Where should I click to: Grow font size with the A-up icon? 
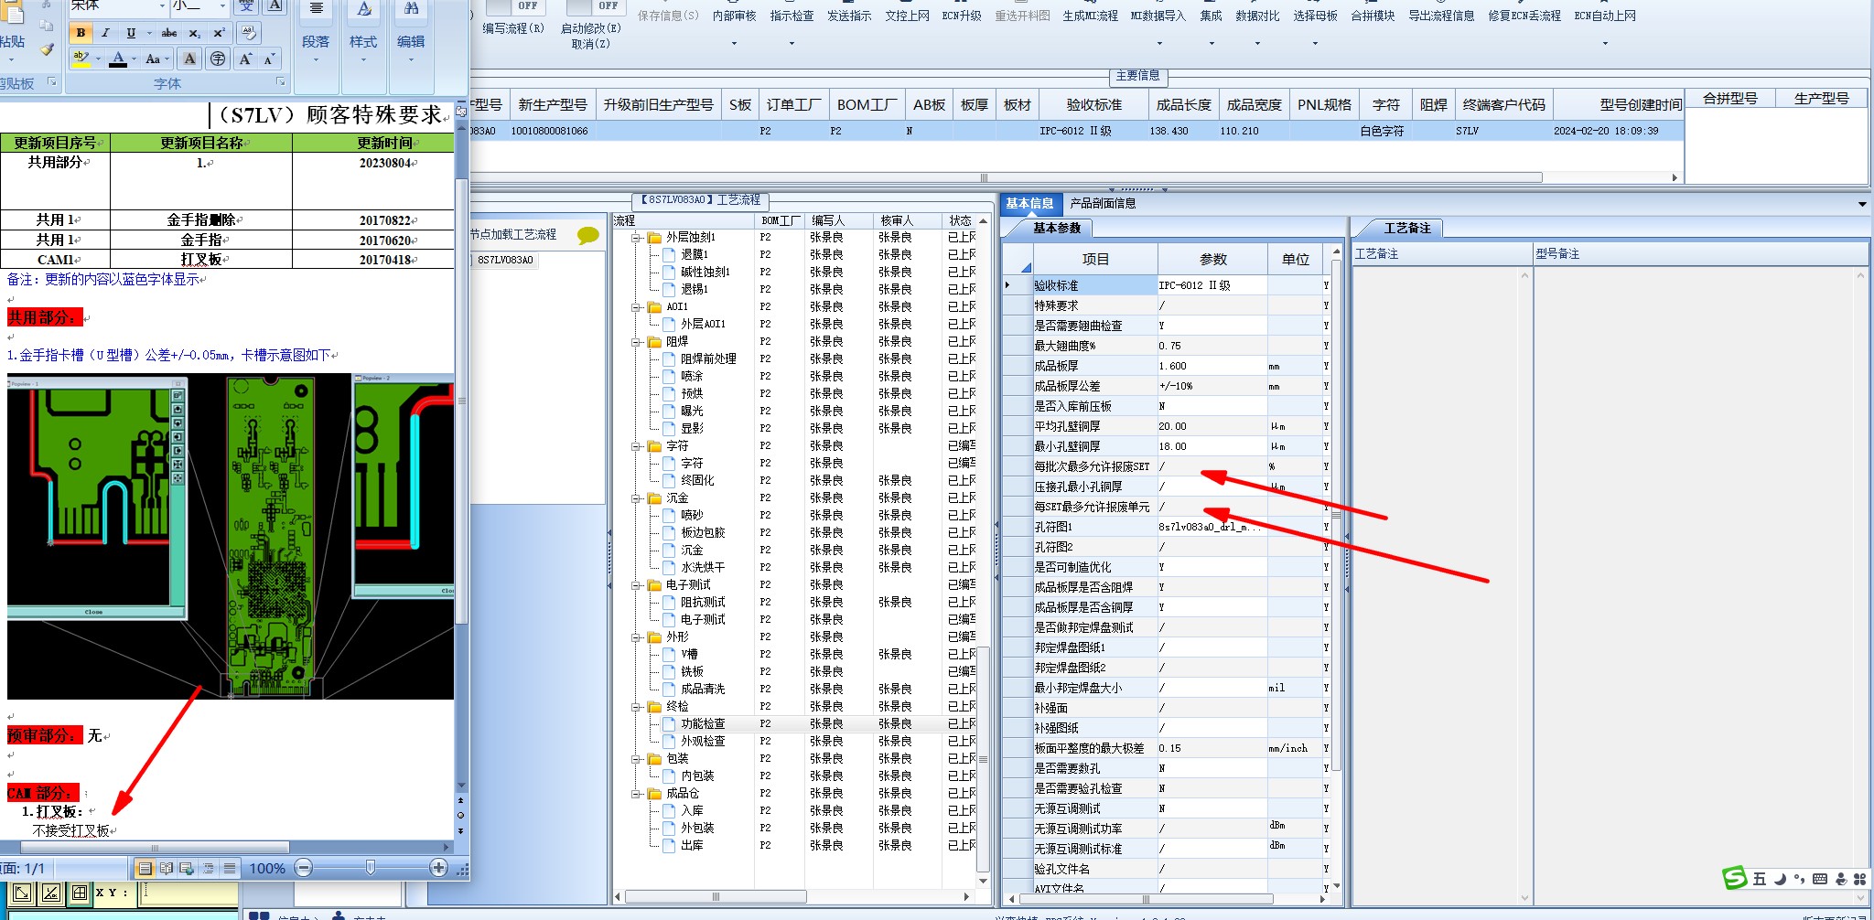(245, 59)
